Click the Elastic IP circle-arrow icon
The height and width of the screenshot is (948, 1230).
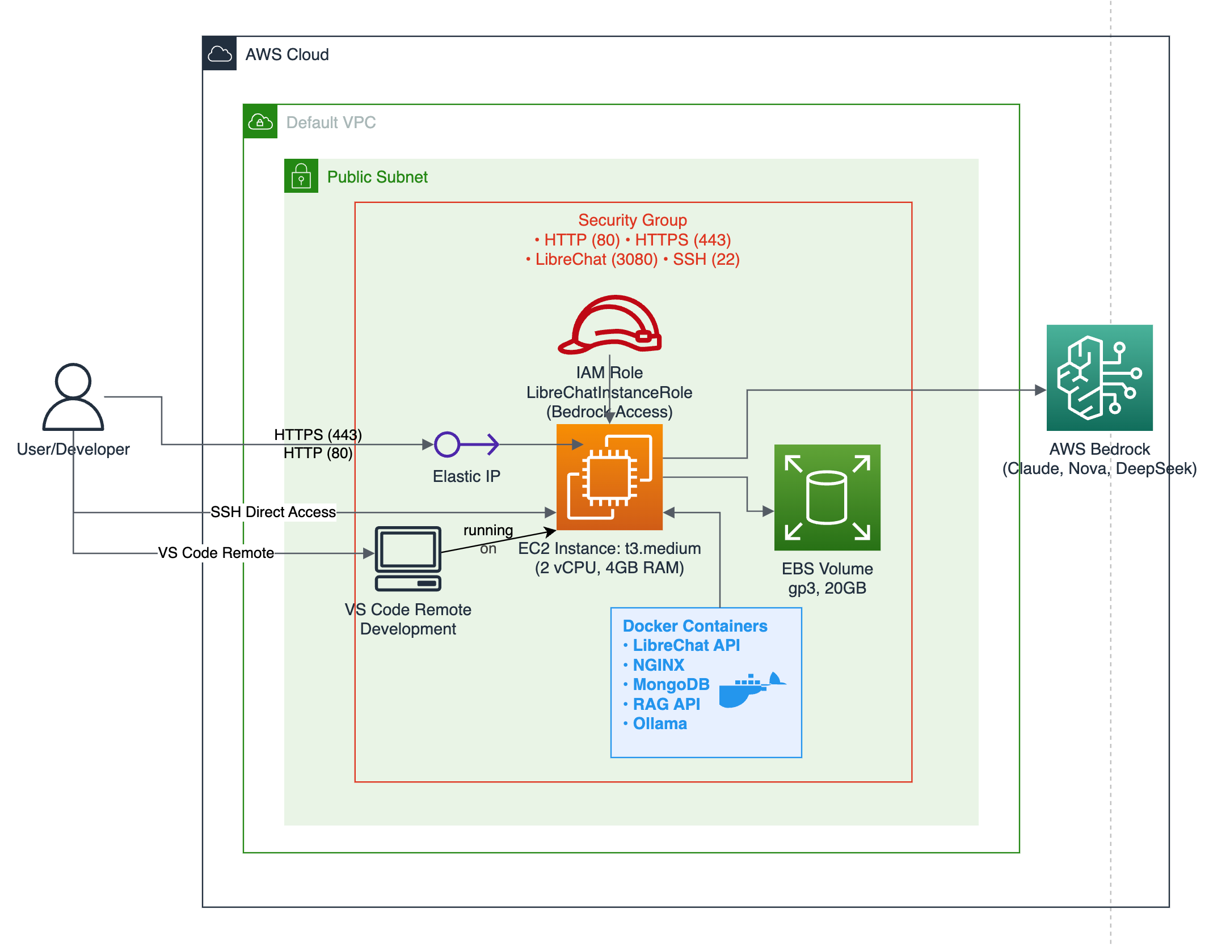(466, 445)
